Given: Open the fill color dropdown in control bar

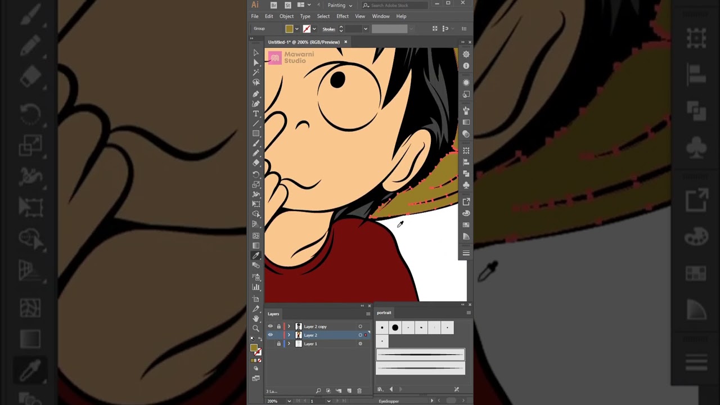Looking at the screenshot, I should click(x=296, y=29).
